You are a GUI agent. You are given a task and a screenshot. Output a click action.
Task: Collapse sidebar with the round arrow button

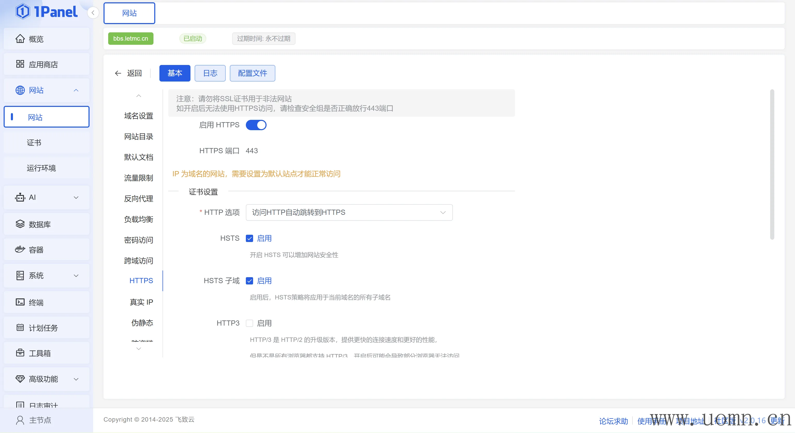coord(93,13)
